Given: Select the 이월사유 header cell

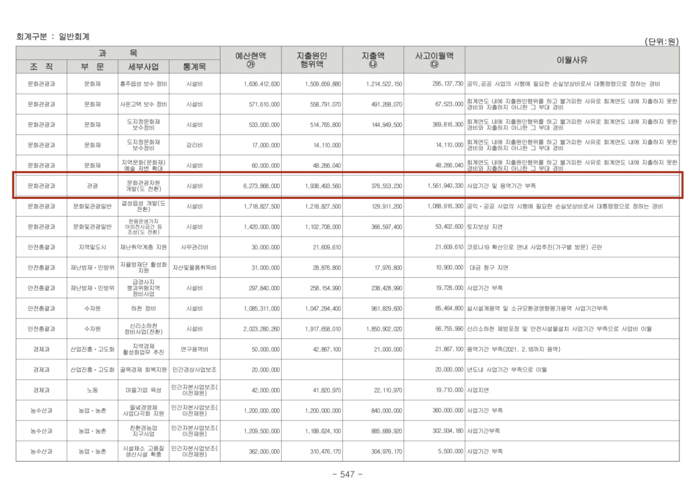Looking at the screenshot, I should 572,59.
